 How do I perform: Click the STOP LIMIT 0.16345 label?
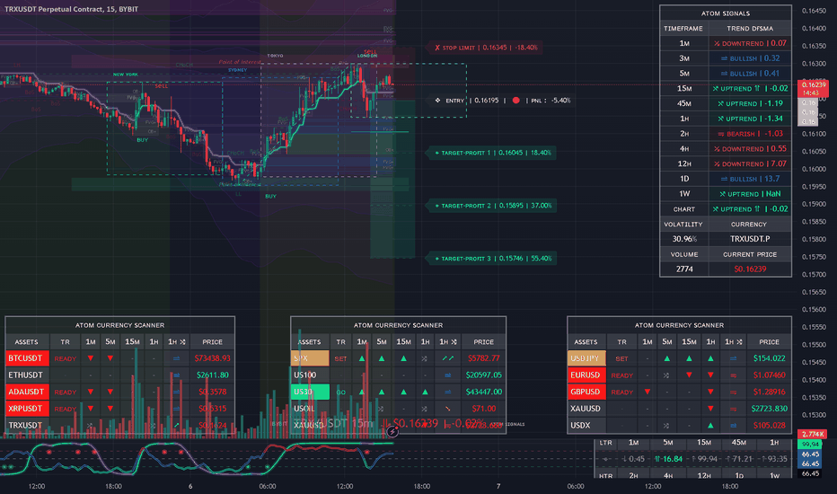[x=485, y=48]
